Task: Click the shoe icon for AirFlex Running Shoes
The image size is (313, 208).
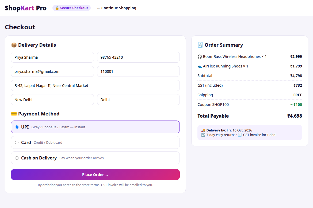Action: [x=200, y=66]
